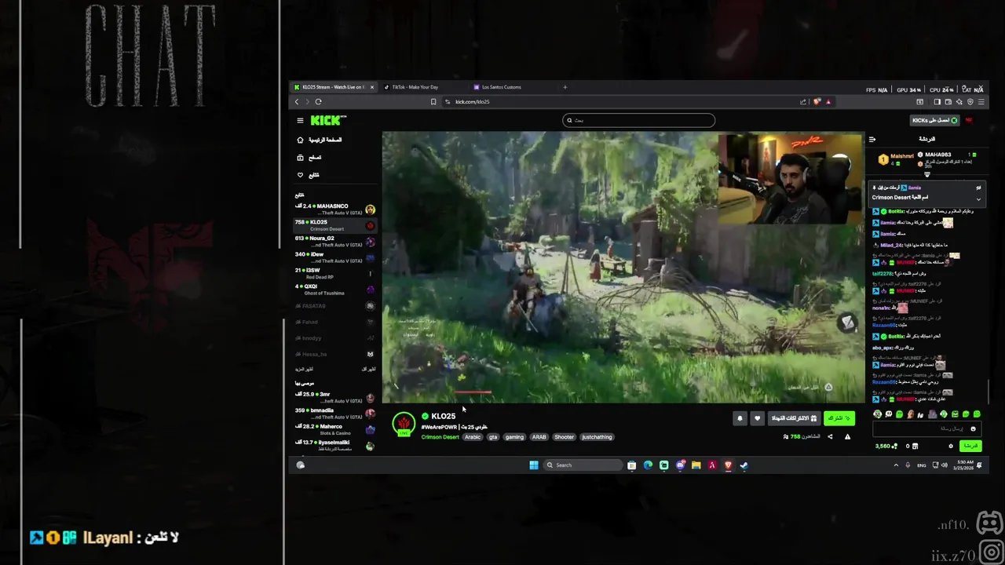Open the user profile avatar

tap(969, 120)
